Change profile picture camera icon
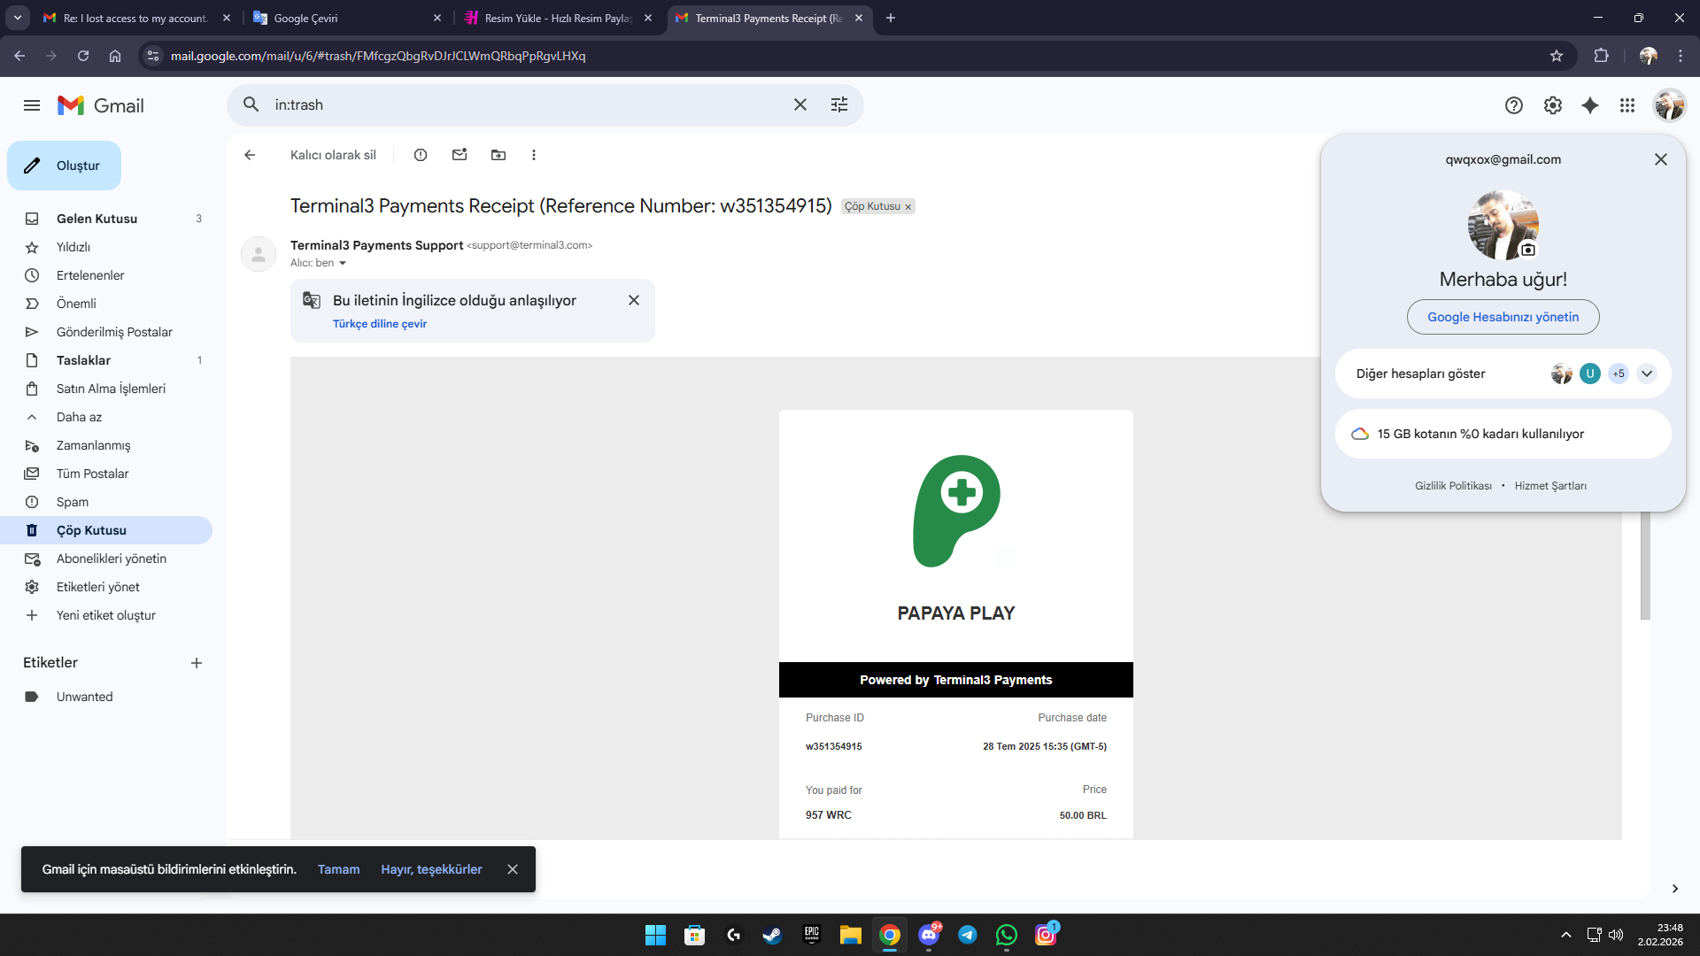The height and width of the screenshot is (956, 1700). click(1528, 250)
